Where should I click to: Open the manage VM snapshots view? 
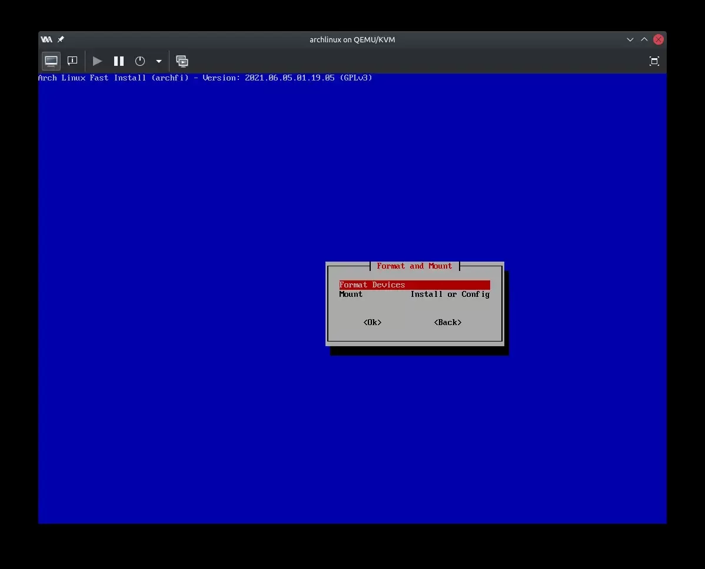182,61
